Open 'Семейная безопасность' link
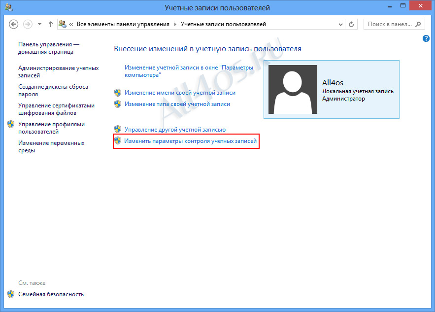Screen dimensions: 435x312 51,294
